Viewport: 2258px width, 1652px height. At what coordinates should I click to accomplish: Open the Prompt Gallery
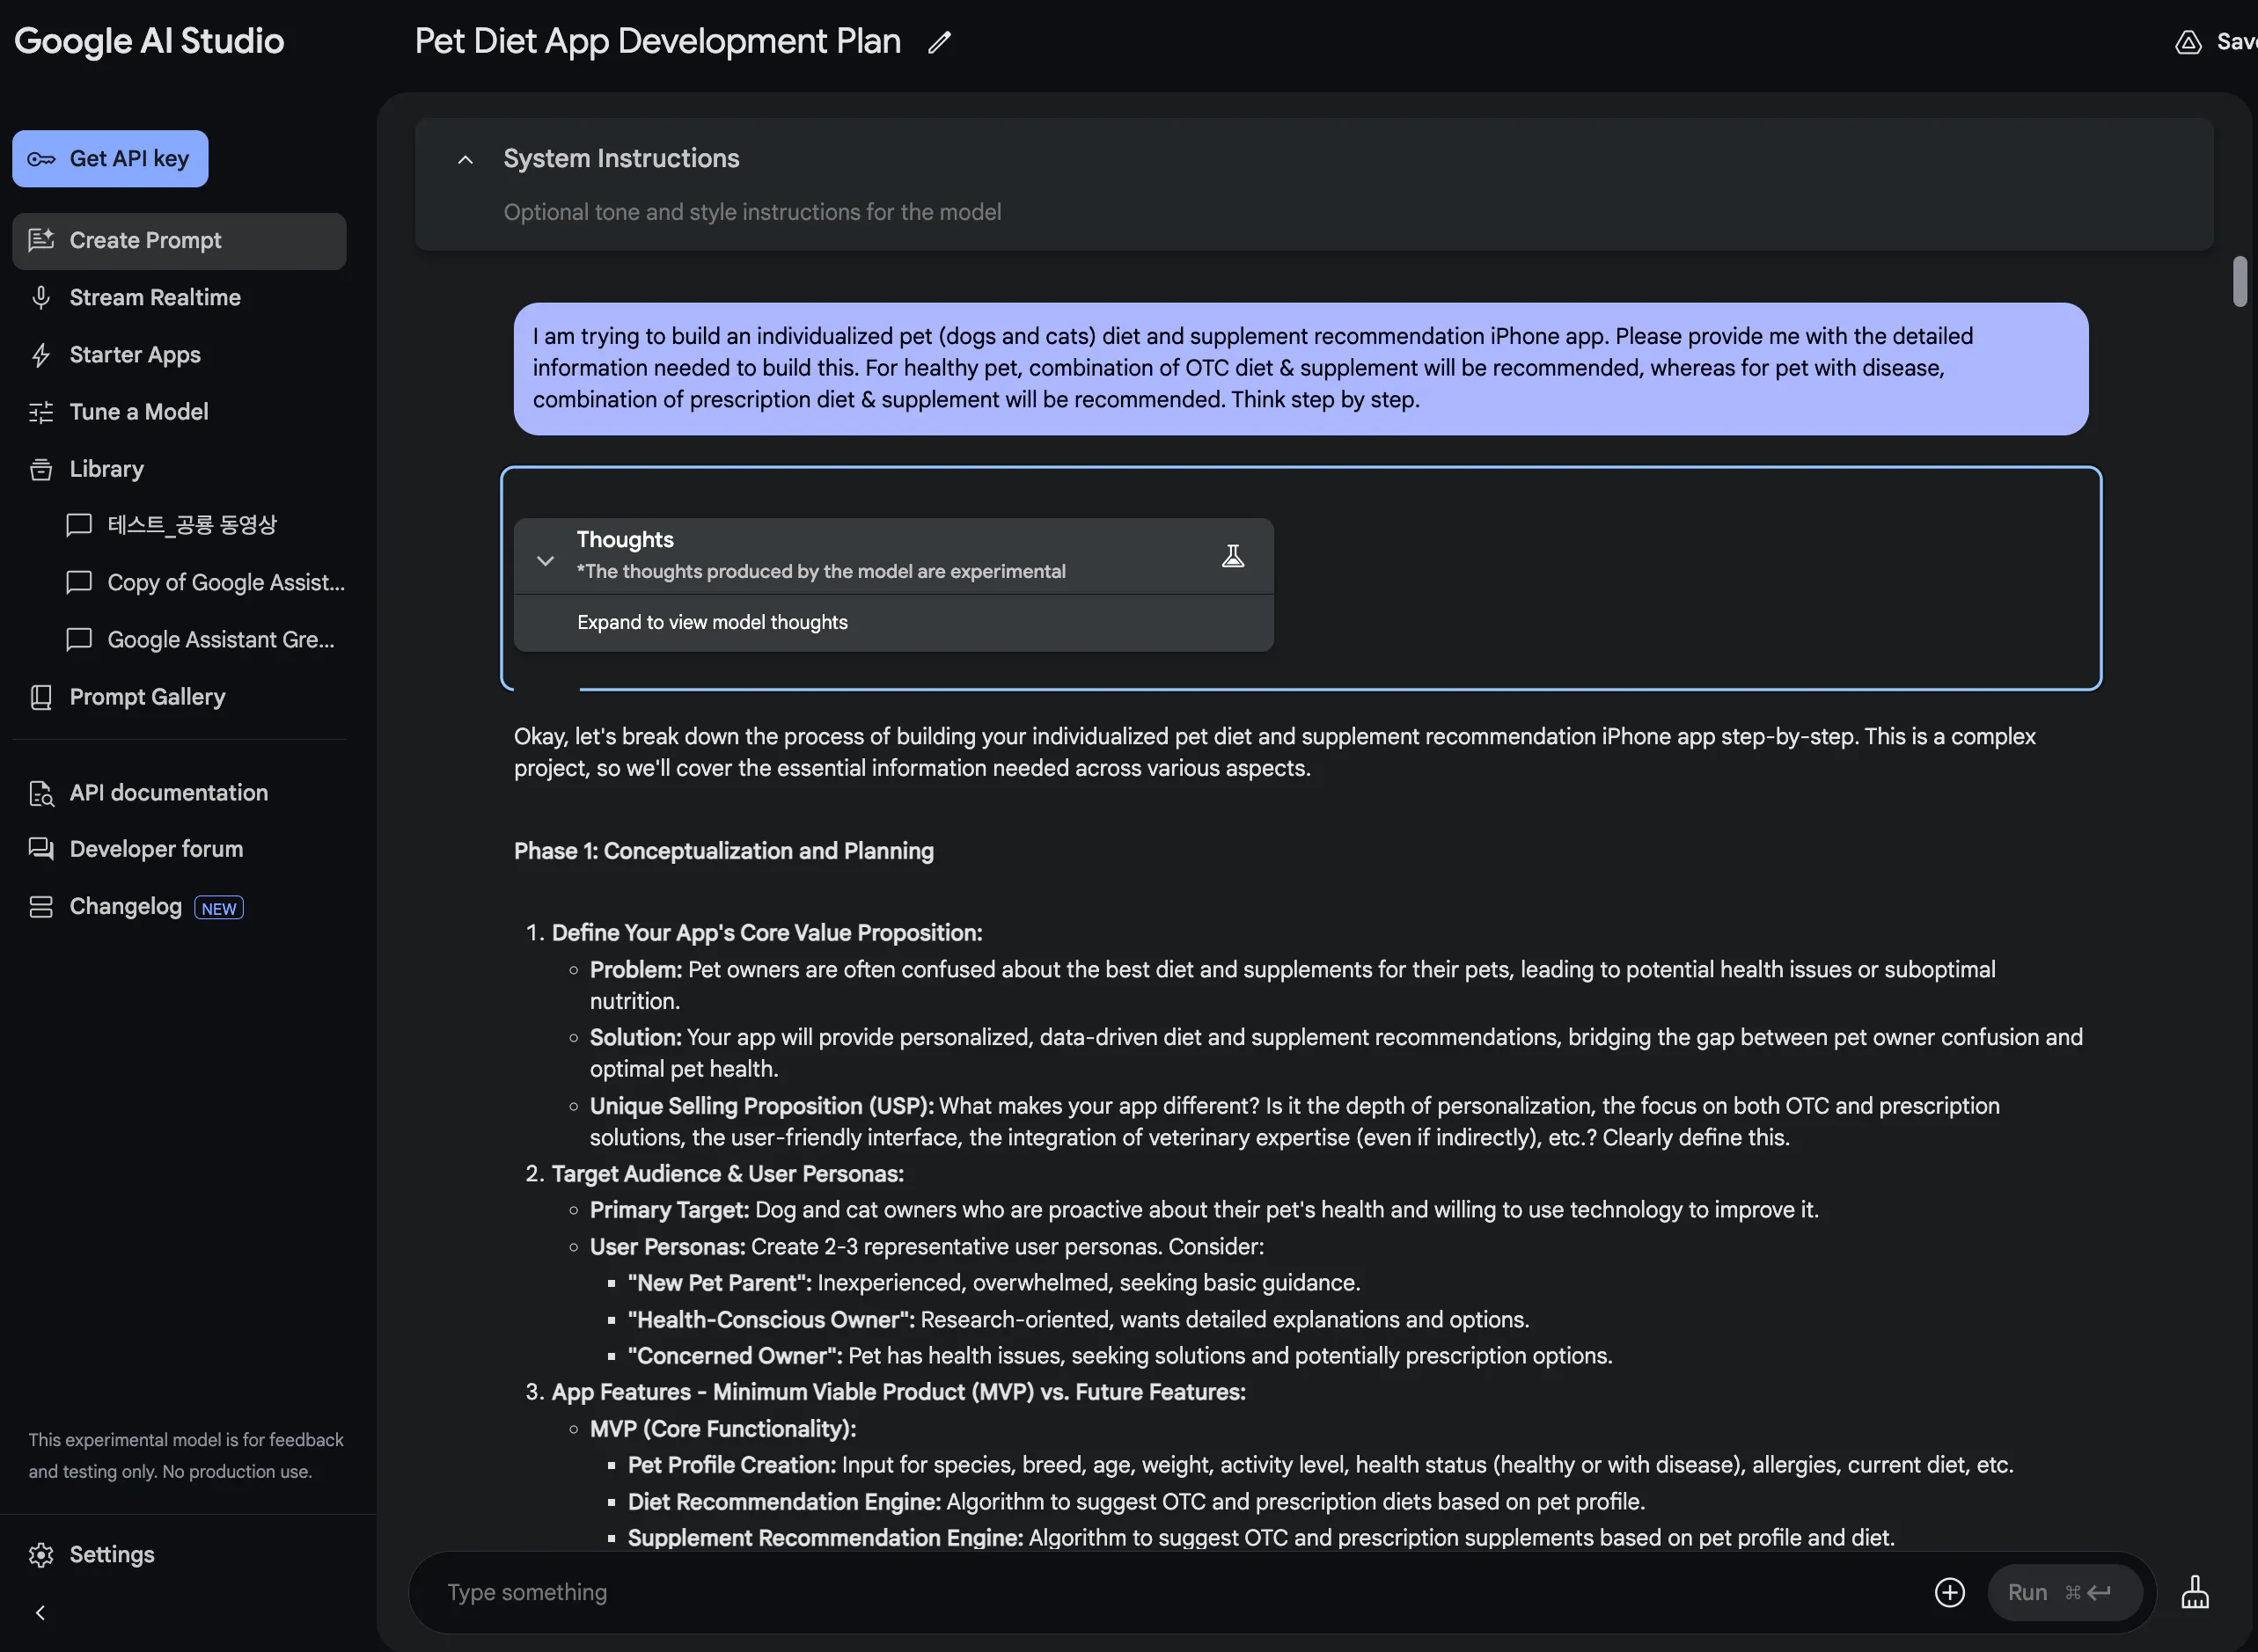180,697
